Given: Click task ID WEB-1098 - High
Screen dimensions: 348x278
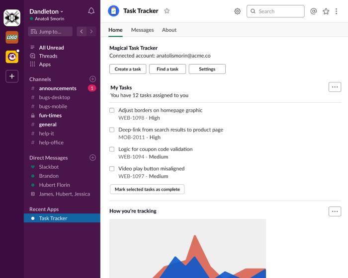Looking at the screenshot, I should pos(139,118).
